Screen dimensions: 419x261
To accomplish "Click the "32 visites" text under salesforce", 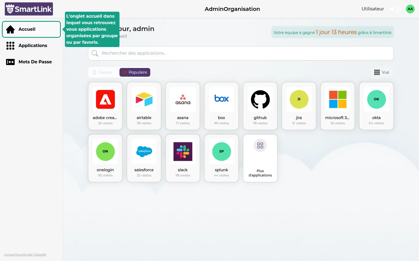I will click(144, 175).
